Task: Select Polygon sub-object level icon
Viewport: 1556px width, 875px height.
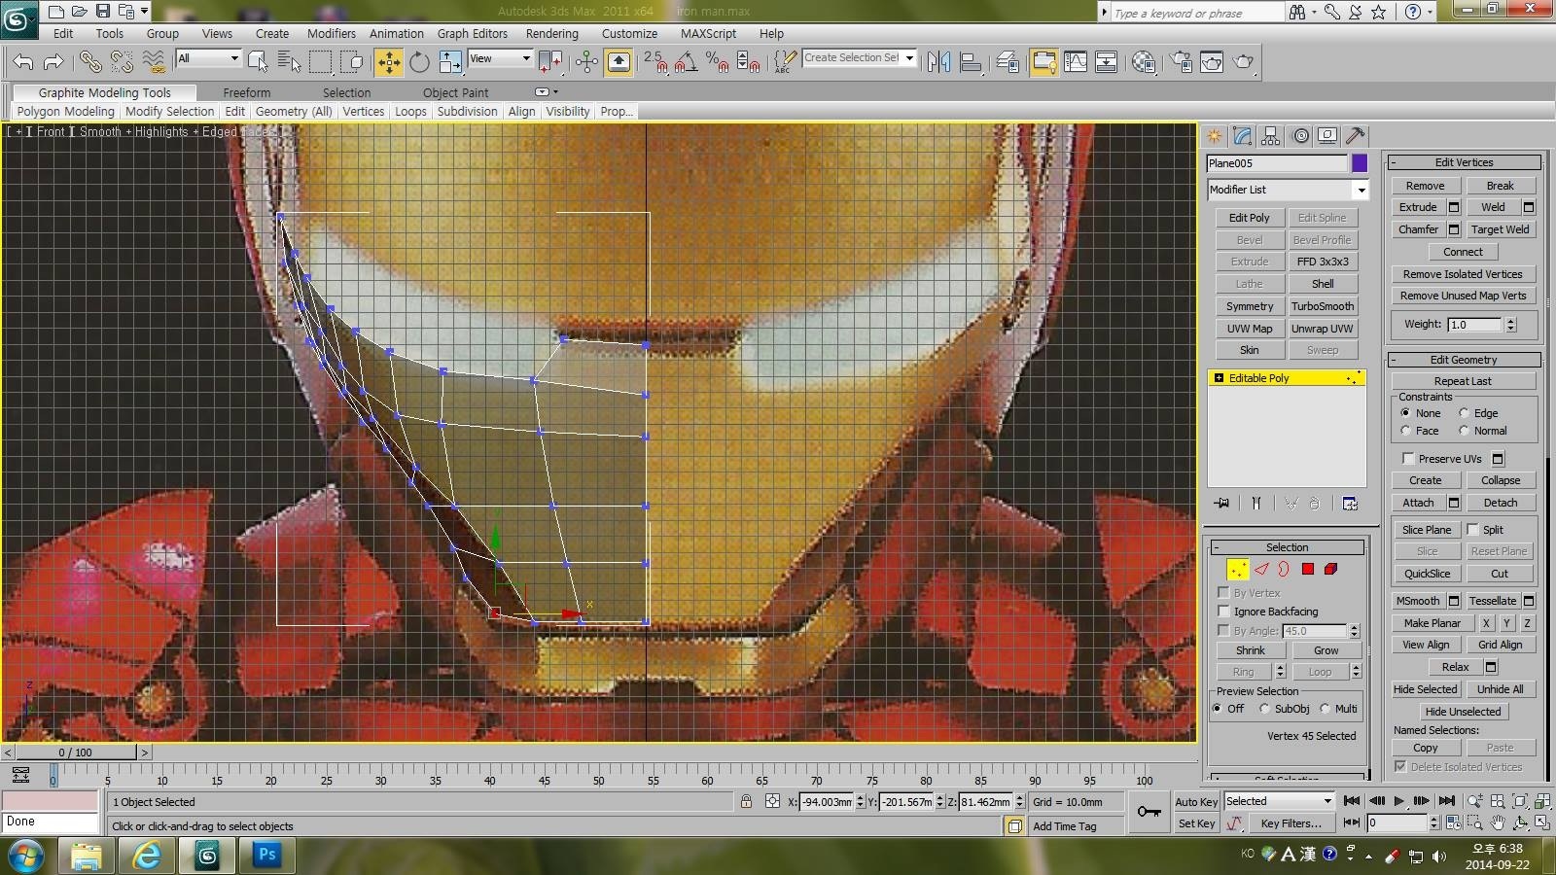Action: point(1308,570)
